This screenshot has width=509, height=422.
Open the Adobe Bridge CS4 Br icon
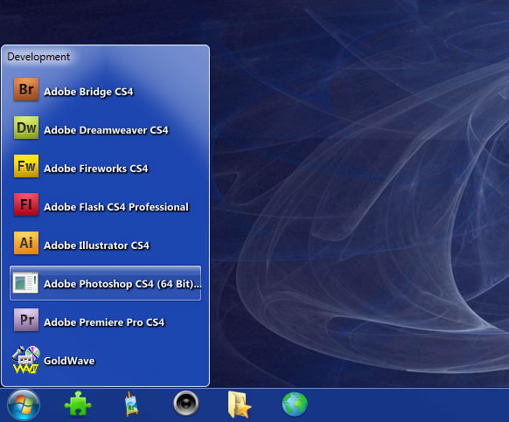[x=26, y=89]
